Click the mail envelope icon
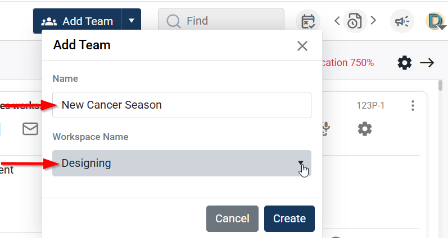Viewport: 448px width, 238px height. [30, 129]
